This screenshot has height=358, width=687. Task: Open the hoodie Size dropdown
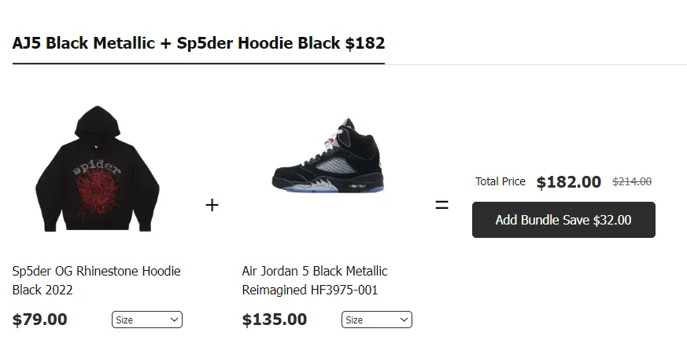146,320
